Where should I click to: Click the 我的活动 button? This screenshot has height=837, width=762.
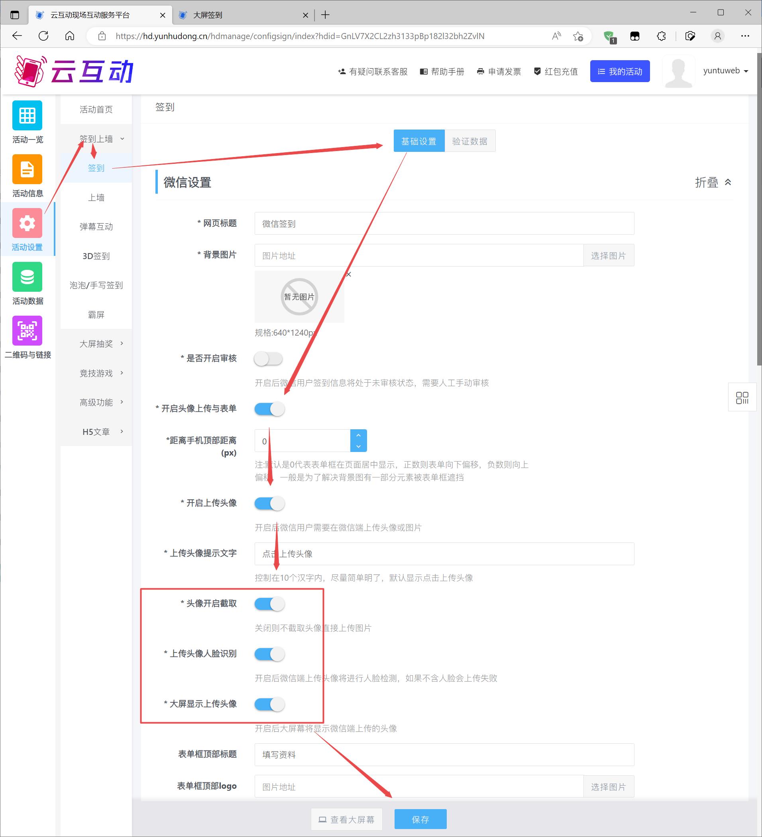619,71
